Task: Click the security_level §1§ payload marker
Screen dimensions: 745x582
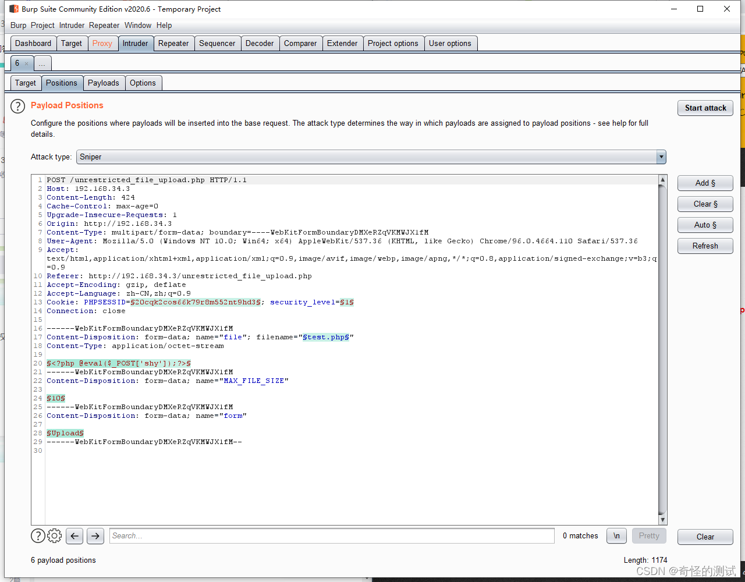Action: (347, 302)
